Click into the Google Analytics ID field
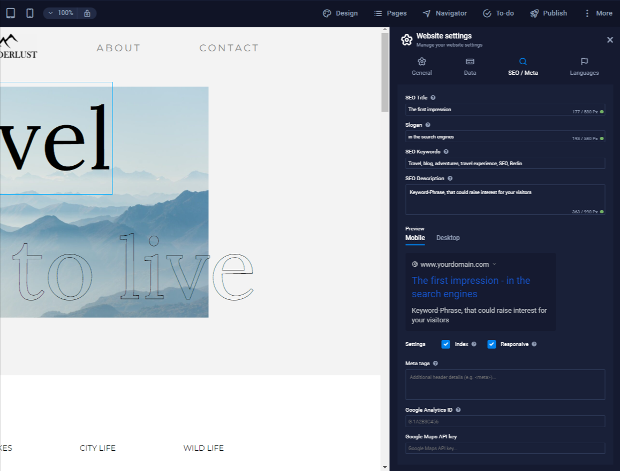620x471 pixels. [505, 421]
